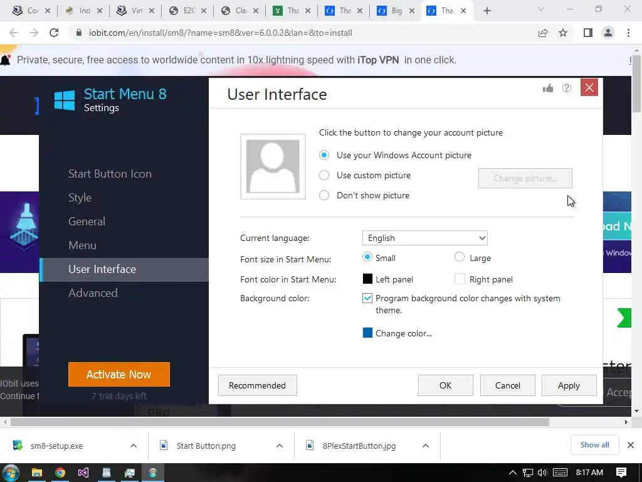The height and width of the screenshot is (482, 642).
Task: Switch to the Big browser tab
Action: coord(395,11)
